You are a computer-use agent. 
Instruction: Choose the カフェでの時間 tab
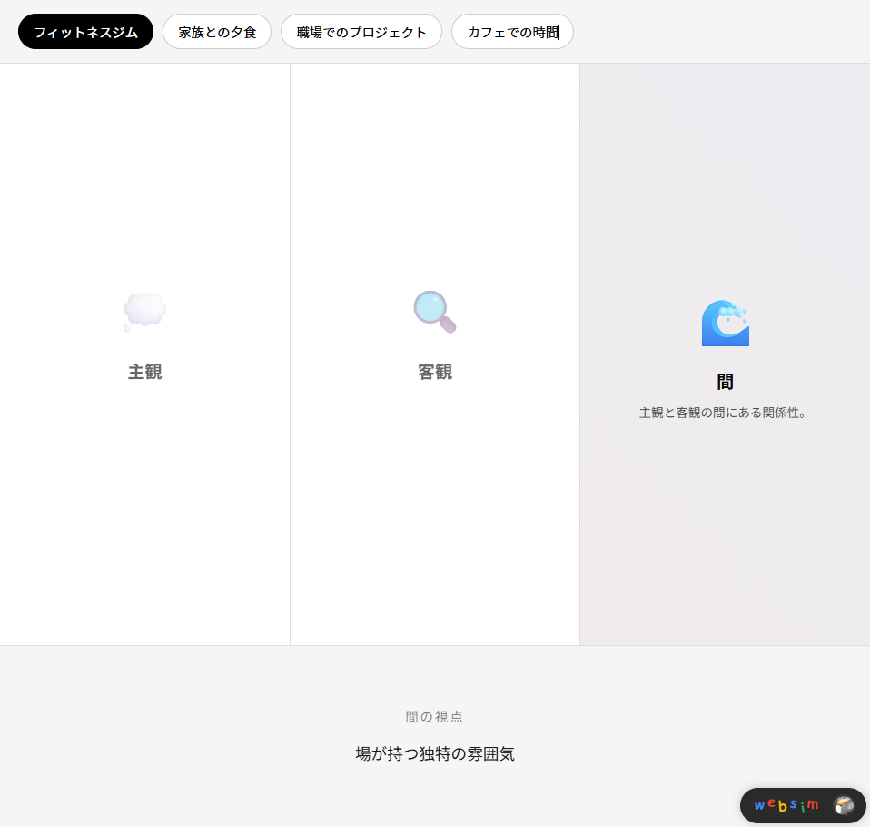pyautogui.click(x=512, y=32)
